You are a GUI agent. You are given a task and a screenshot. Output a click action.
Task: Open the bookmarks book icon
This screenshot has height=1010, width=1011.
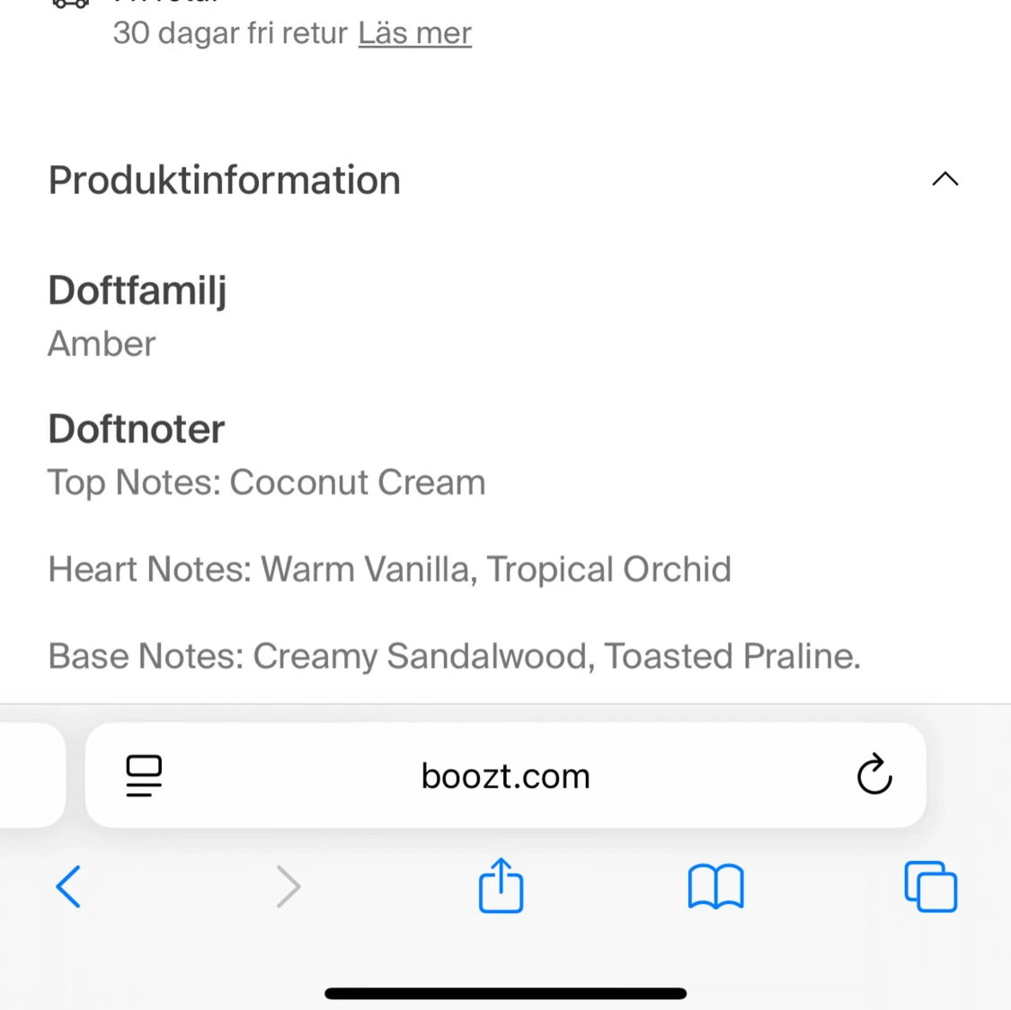pyautogui.click(x=715, y=886)
